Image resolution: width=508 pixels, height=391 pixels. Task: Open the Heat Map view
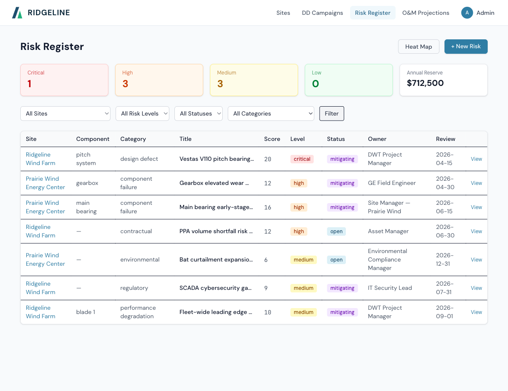coord(418,47)
